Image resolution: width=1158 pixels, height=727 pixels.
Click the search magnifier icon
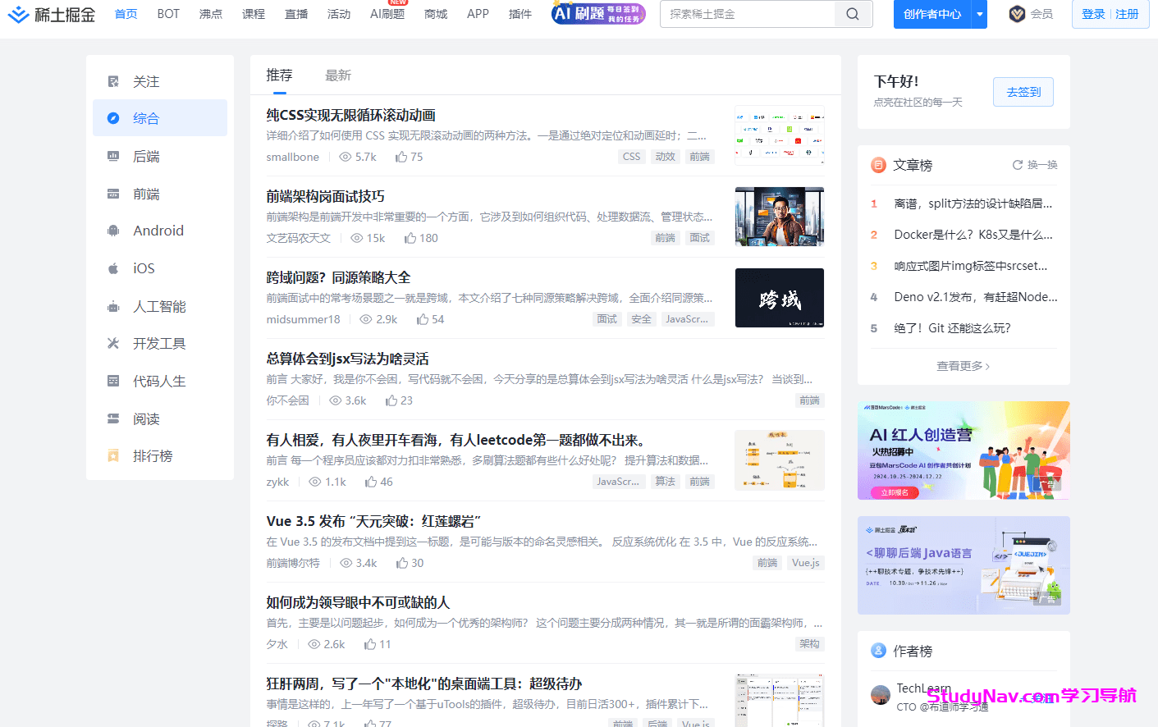pyautogui.click(x=852, y=14)
